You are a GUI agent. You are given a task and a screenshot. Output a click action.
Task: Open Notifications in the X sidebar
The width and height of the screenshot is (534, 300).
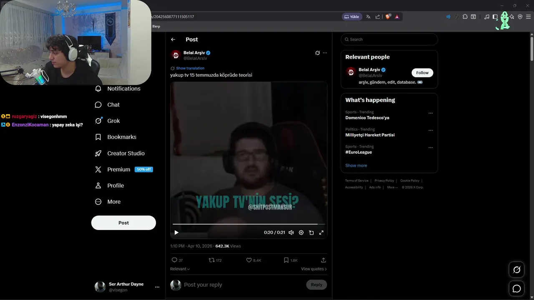coord(118,89)
